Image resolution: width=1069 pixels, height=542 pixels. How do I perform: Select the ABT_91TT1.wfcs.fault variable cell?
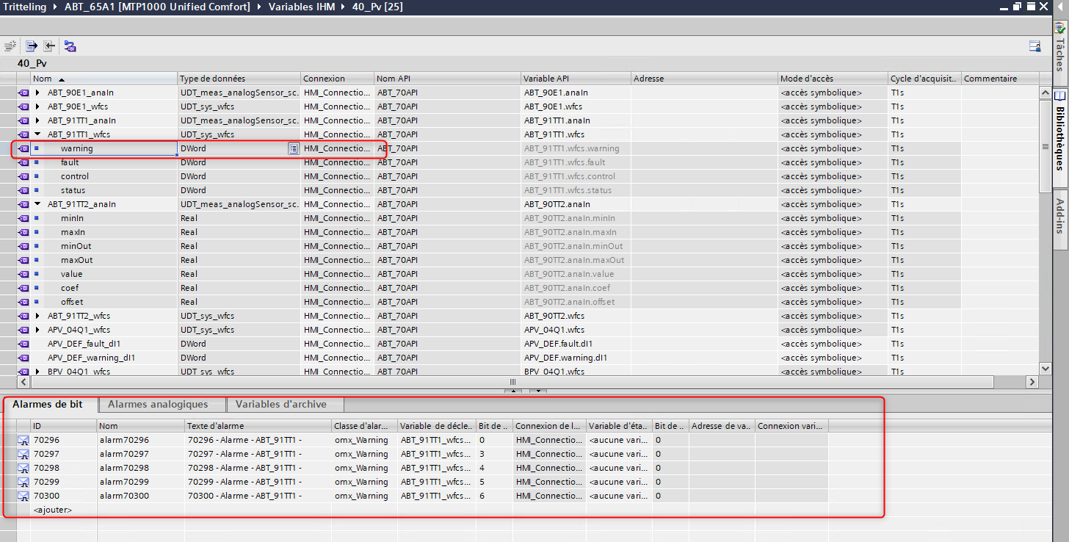coord(576,162)
